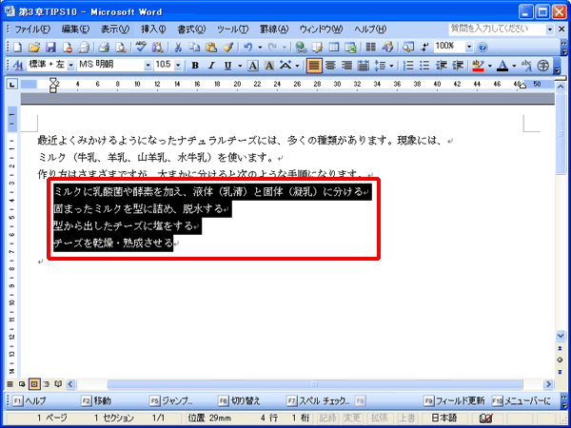Screen dimensions: 571x428
Task: Apply numbered list to the selection
Action: (409, 66)
